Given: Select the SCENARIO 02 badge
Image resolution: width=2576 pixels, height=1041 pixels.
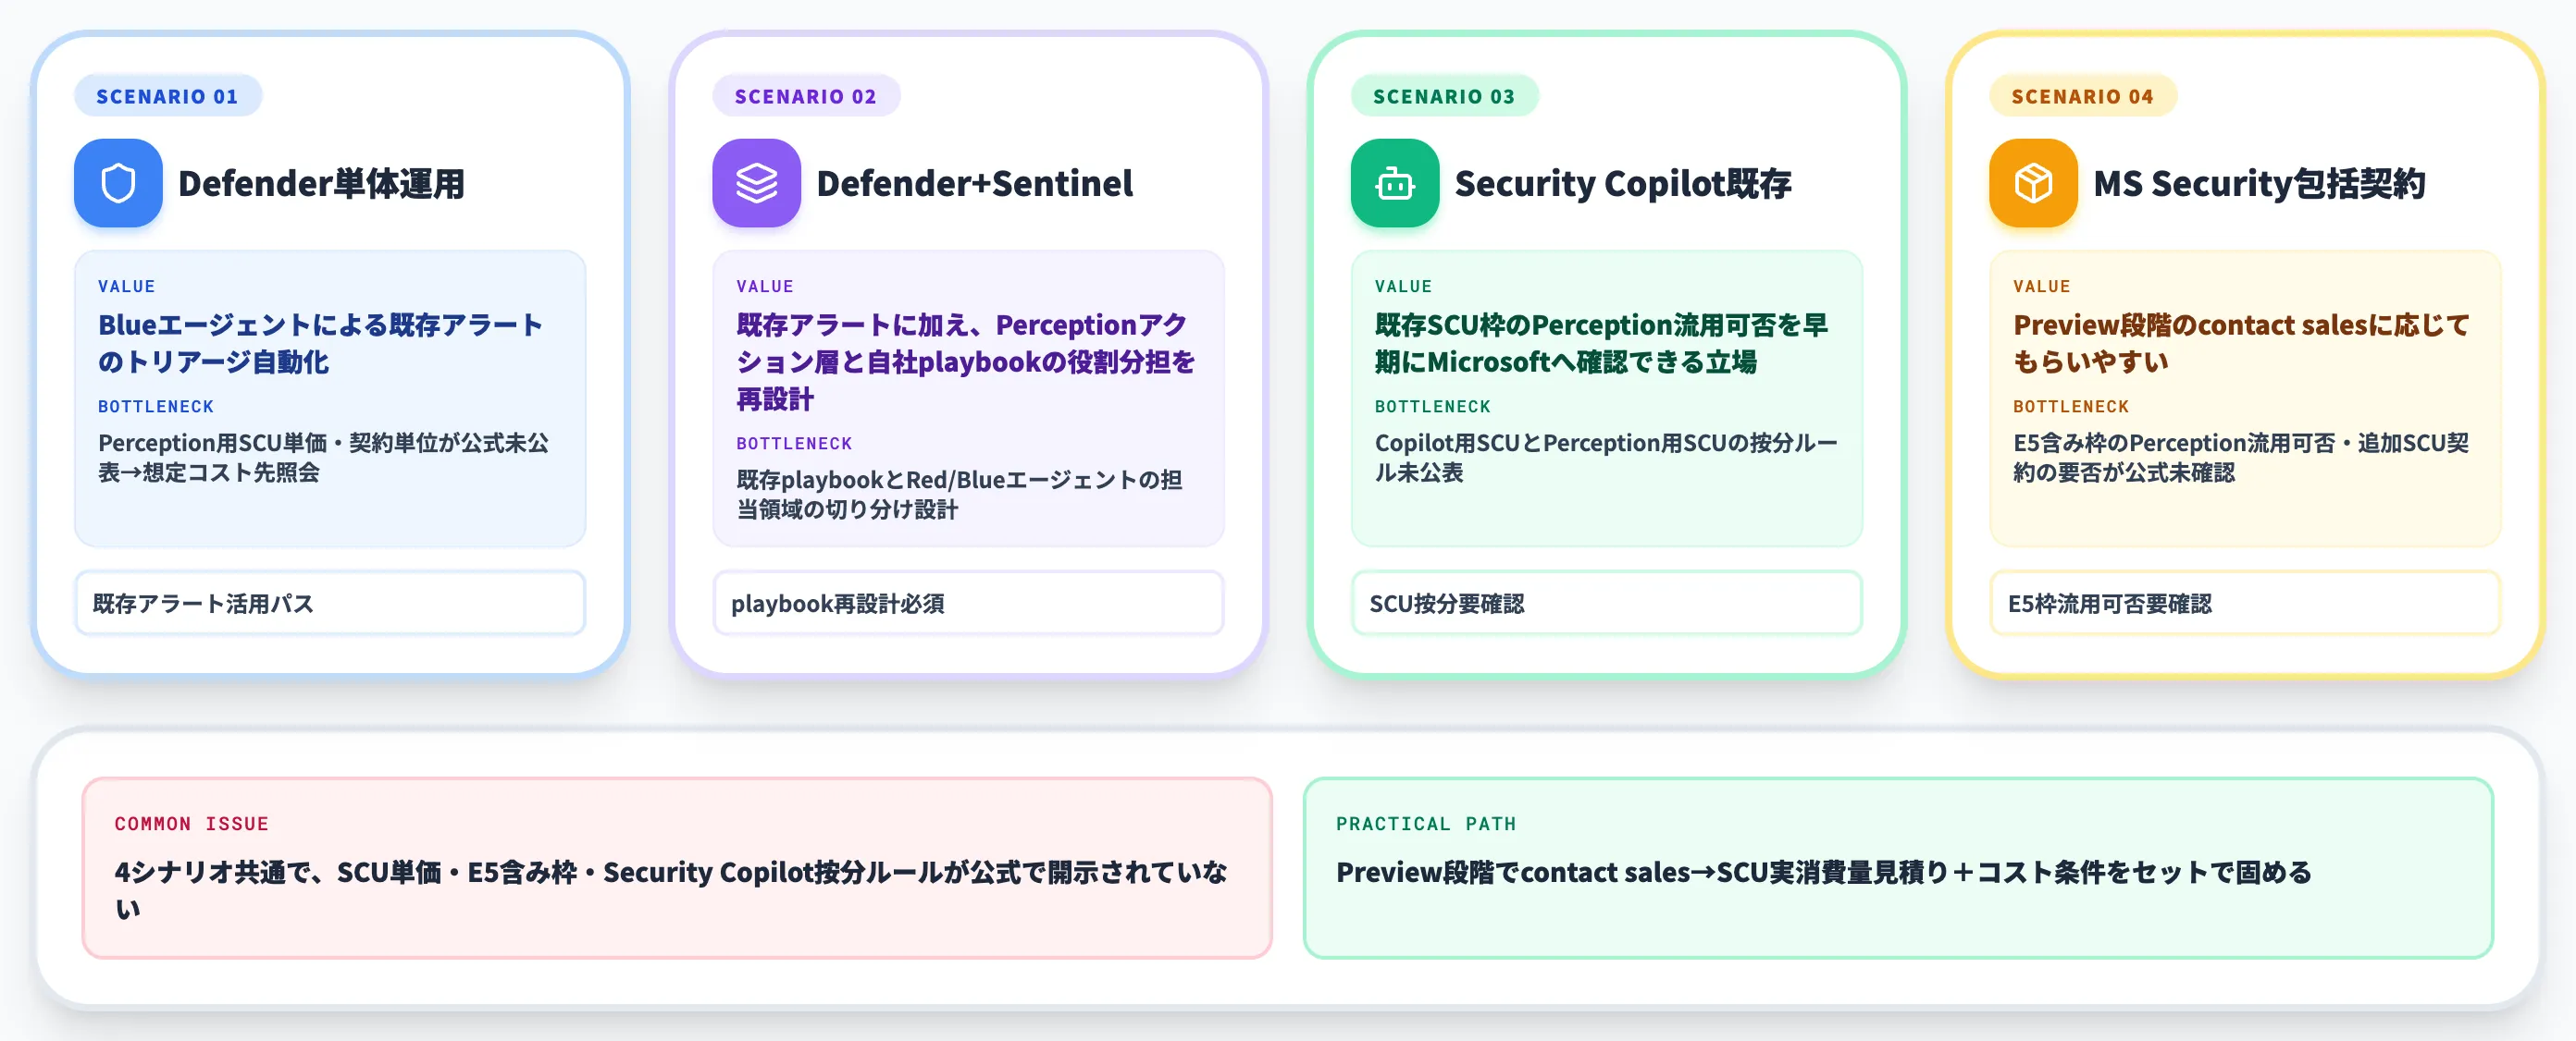Looking at the screenshot, I should 806,96.
